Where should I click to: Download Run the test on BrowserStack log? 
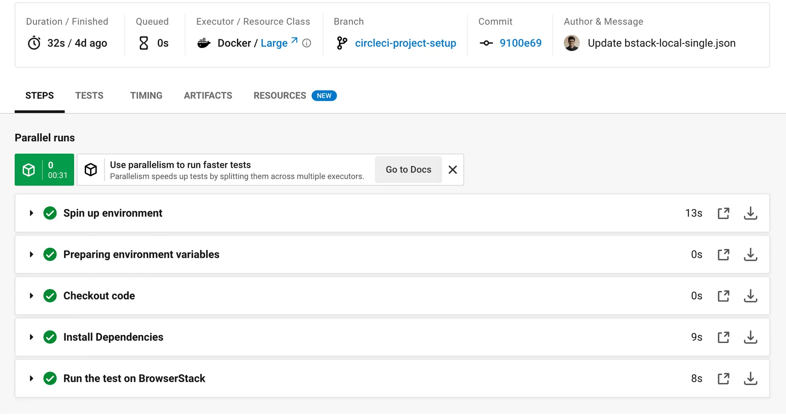750,378
